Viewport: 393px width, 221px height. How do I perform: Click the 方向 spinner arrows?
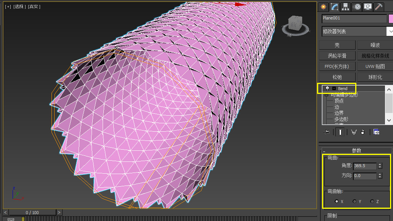click(x=380, y=176)
